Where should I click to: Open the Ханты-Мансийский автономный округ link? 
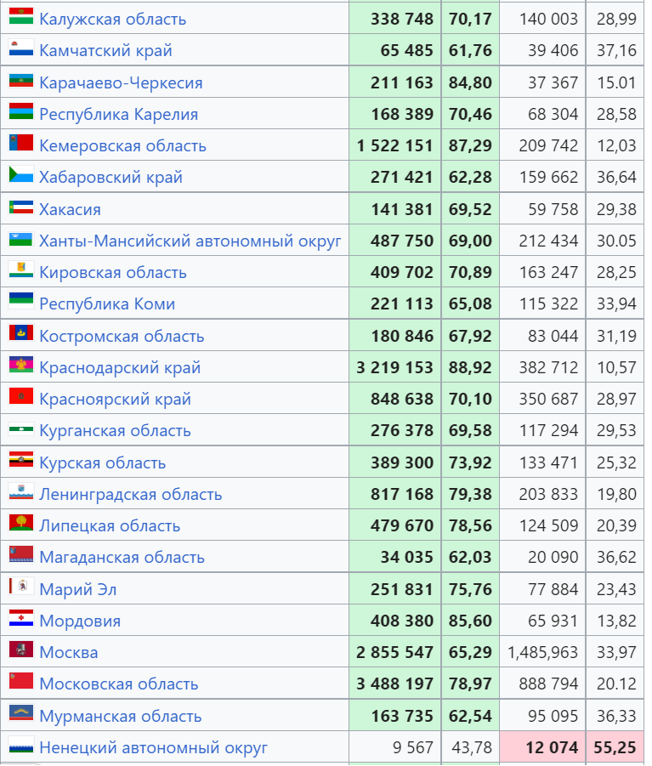coord(190,241)
